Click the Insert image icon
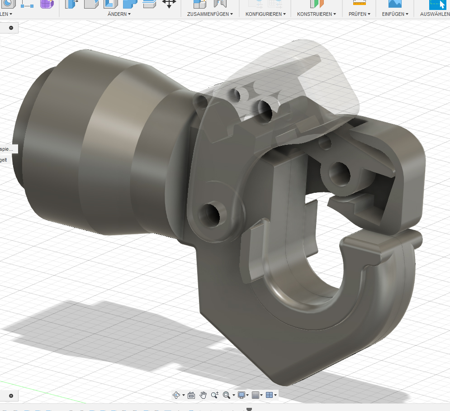Image resolution: width=450 pixels, height=411 pixels. point(395,4)
